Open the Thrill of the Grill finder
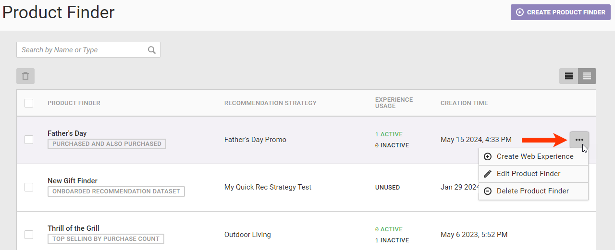This screenshot has height=250, width=615. coord(74,228)
